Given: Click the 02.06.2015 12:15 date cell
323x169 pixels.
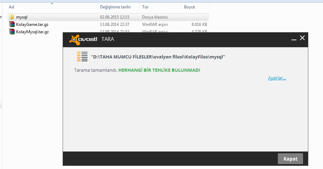Looking at the screenshot, I should (x=114, y=17).
